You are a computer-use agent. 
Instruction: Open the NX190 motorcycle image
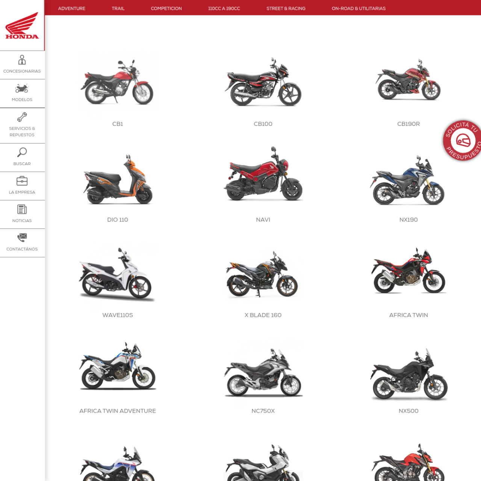coord(408,181)
